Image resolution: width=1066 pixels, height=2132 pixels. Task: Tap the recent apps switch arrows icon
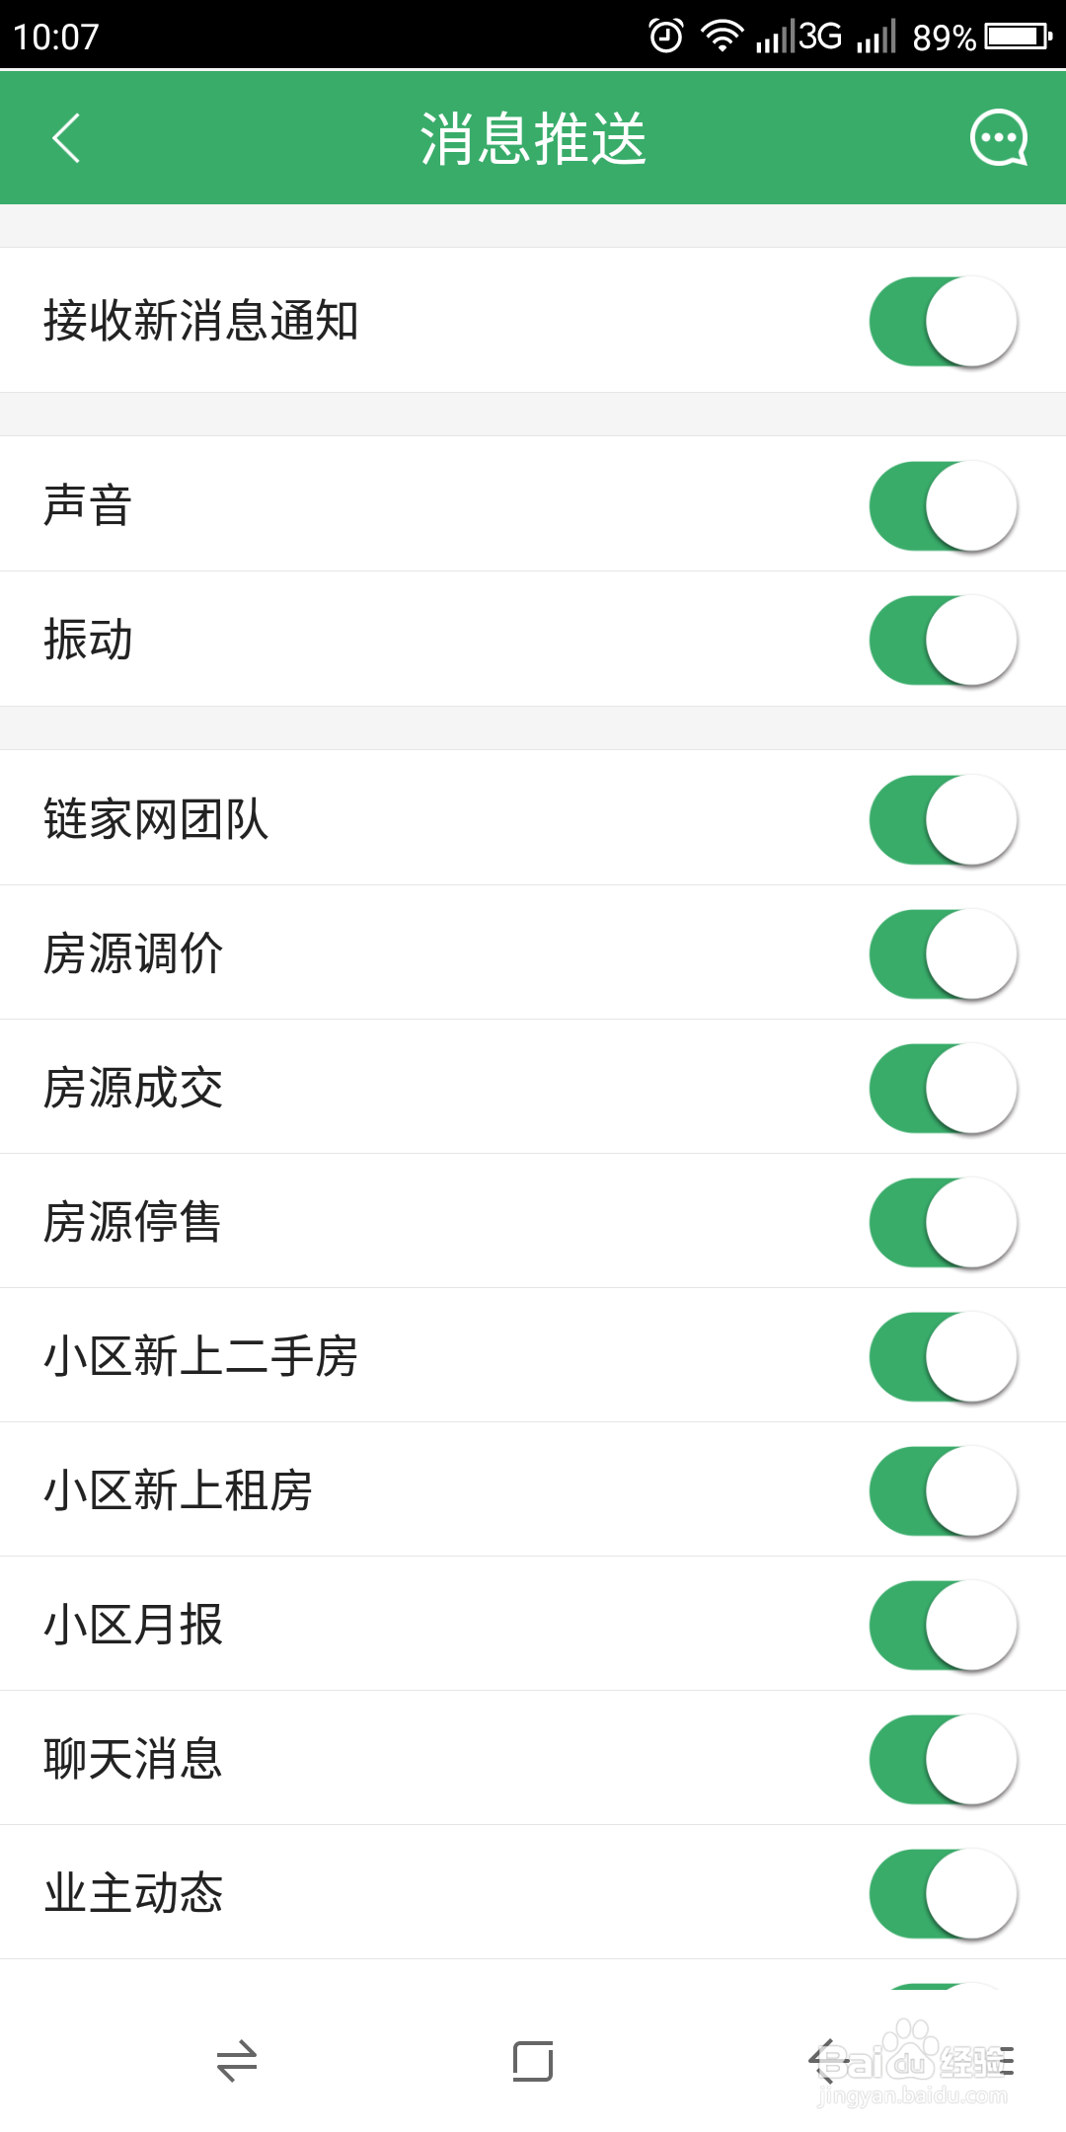[237, 2061]
